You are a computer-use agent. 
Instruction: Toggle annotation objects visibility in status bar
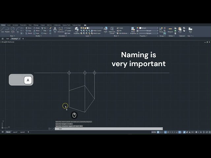click(184, 132)
